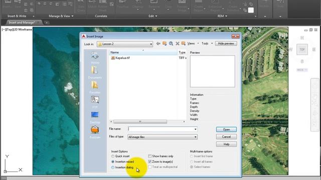The height and width of the screenshot is (180, 321).
Task: Select the Insert all frames option
Action: (x=192, y=161)
